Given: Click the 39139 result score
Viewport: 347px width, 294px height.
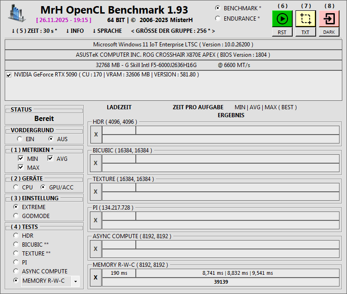Looking at the screenshot, I should coord(221,282).
